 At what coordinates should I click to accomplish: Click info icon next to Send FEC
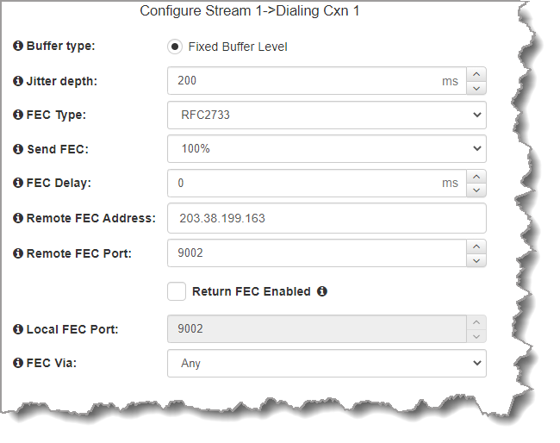[19, 149]
